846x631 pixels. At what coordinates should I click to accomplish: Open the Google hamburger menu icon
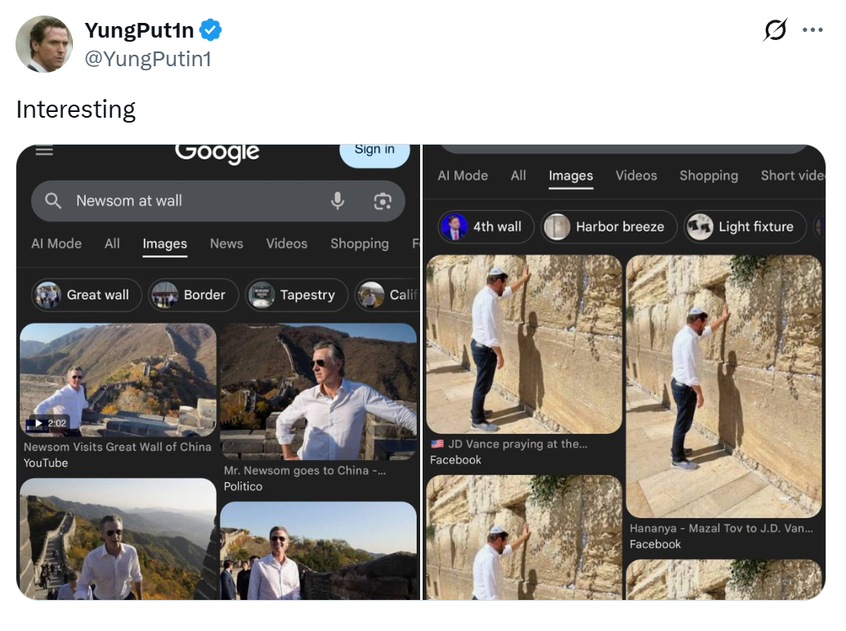point(44,150)
